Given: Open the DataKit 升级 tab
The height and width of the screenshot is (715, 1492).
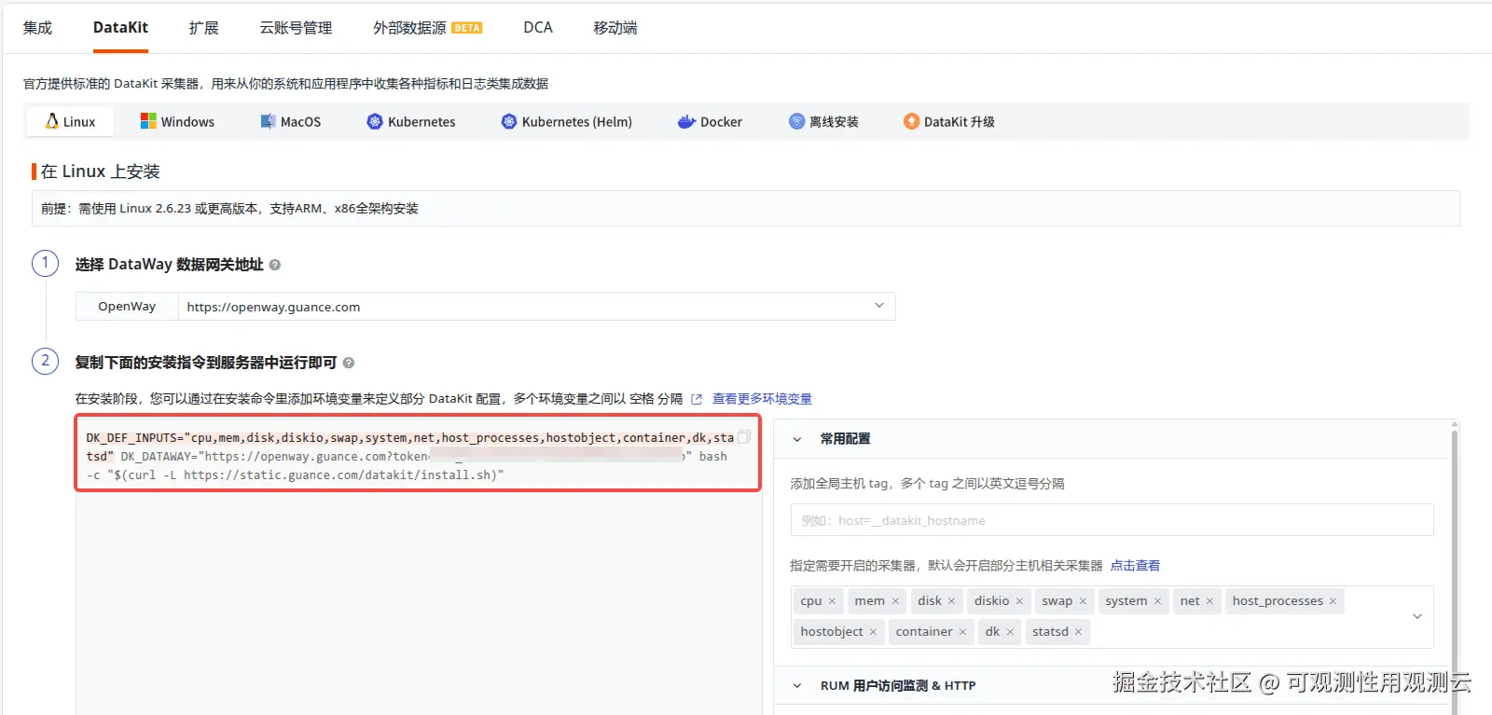Looking at the screenshot, I should tap(948, 122).
